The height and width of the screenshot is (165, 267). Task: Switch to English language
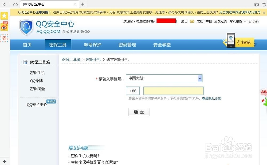(254, 21)
